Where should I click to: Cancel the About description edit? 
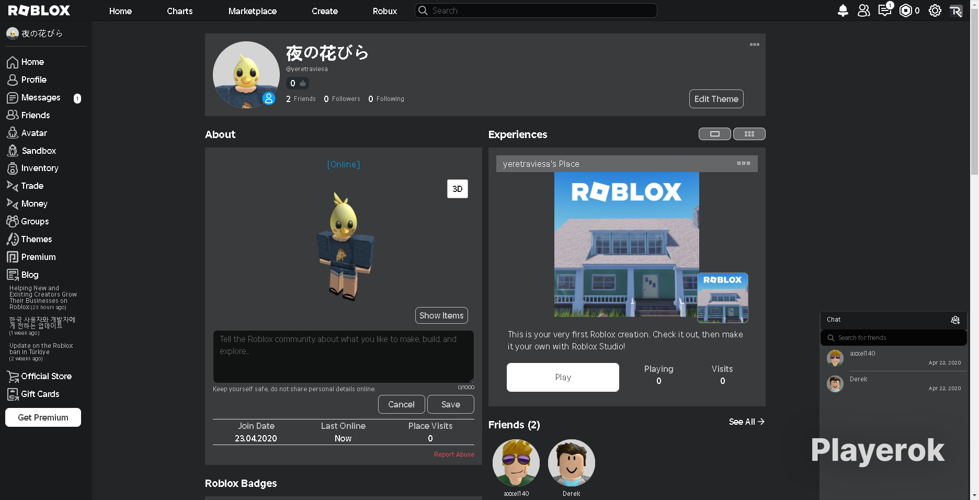tap(401, 404)
